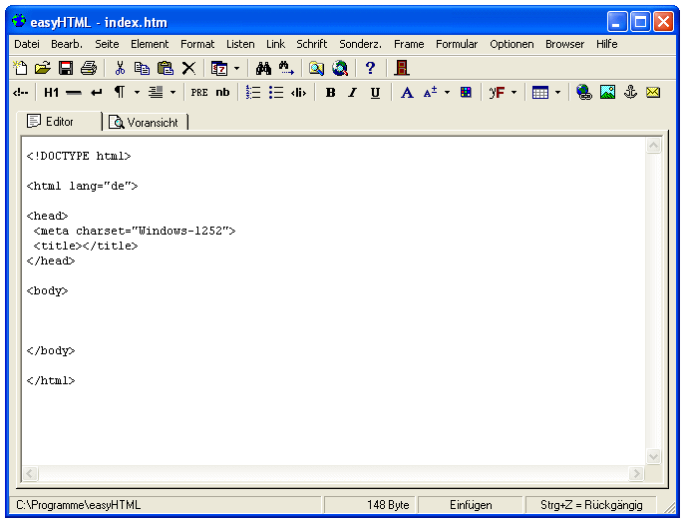
Task: Insert H1 heading
Action: [51, 93]
